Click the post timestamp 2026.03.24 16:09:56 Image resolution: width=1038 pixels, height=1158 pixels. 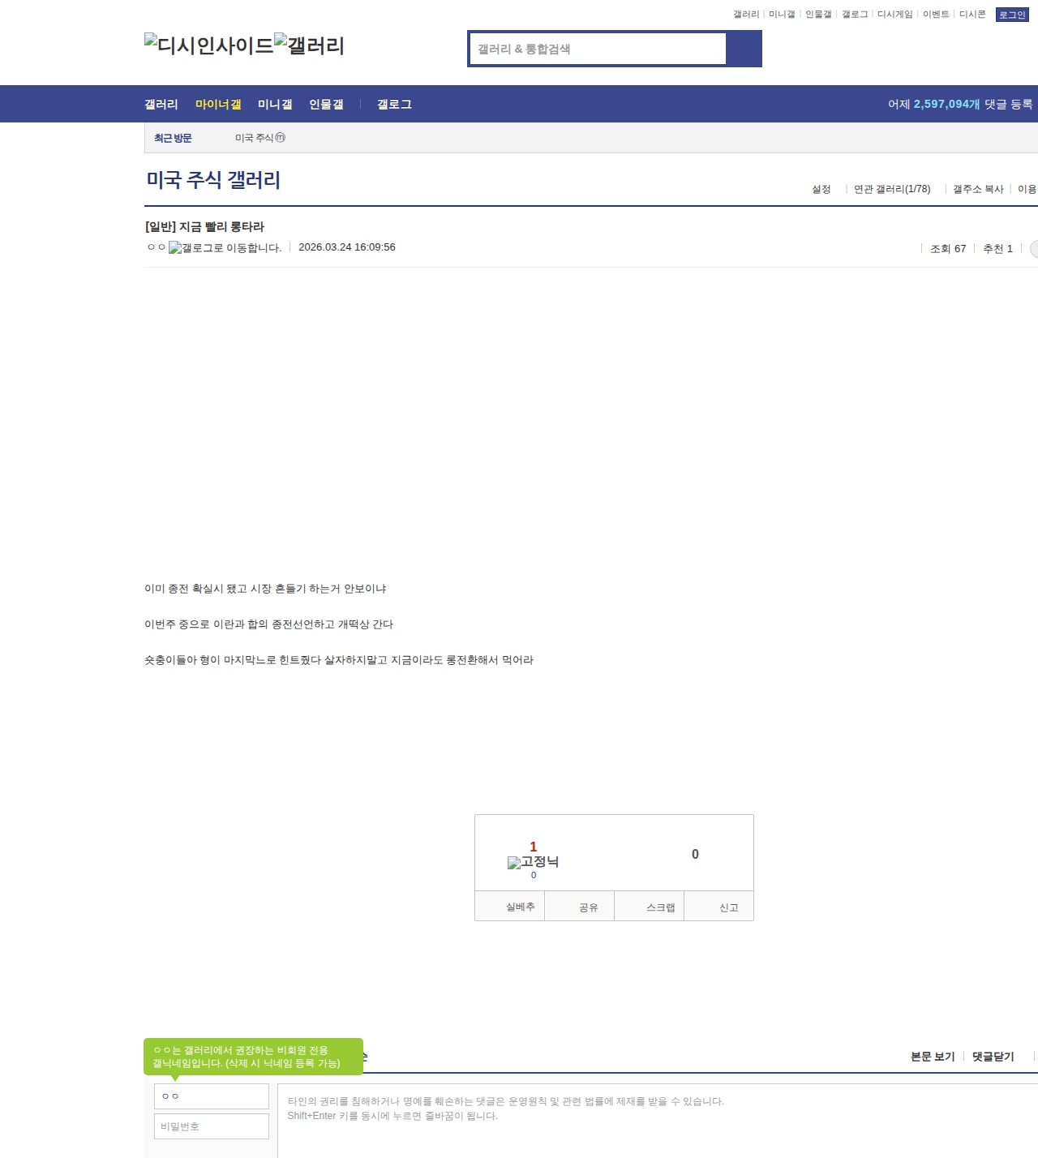tap(347, 247)
